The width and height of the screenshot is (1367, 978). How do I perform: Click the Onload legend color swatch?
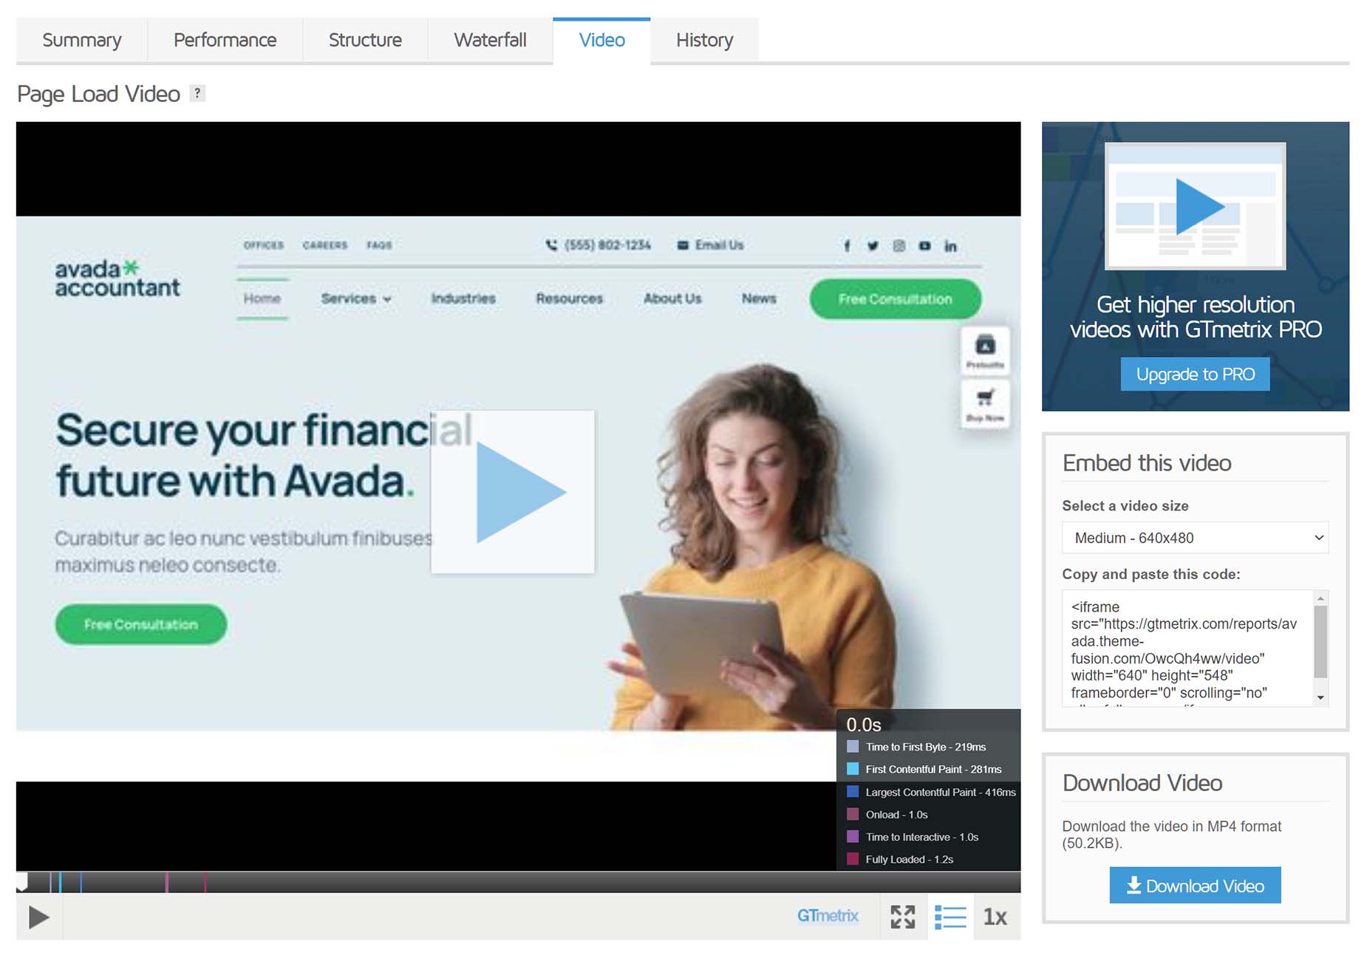click(x=853, y=815)
